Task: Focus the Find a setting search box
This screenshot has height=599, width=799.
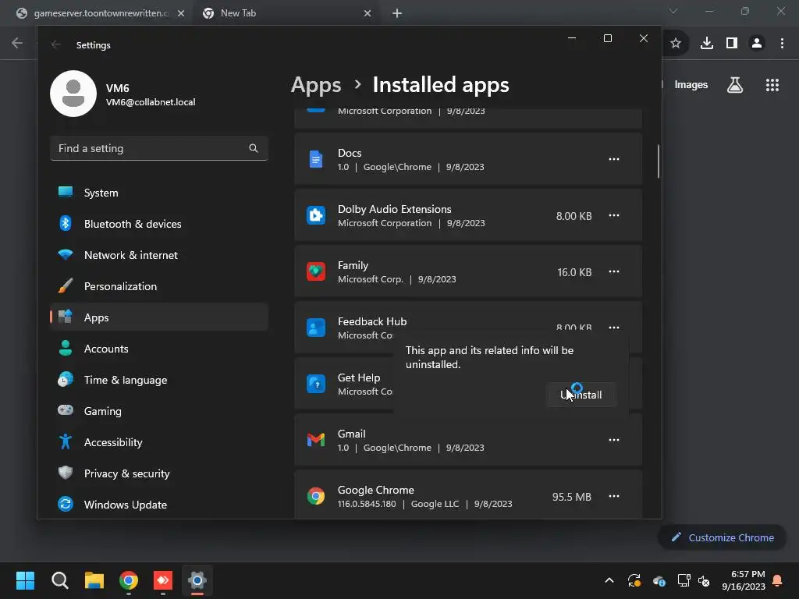Action: [x=159, y=148]
